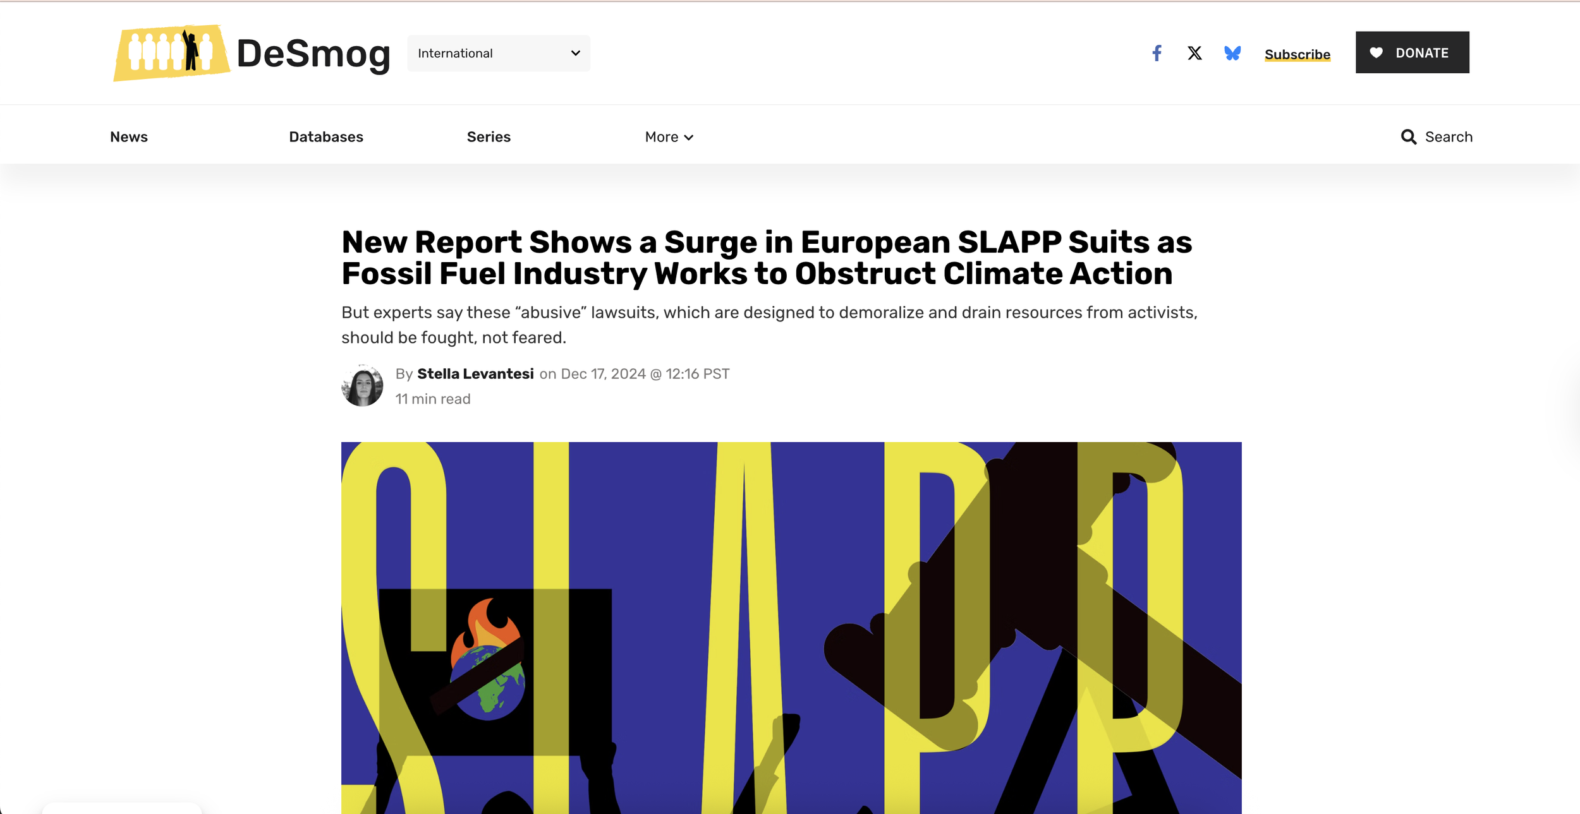The image size is (1580, 814).
Task: Open author Stella Levantesi's name link
Action: (x=475, y=374)
